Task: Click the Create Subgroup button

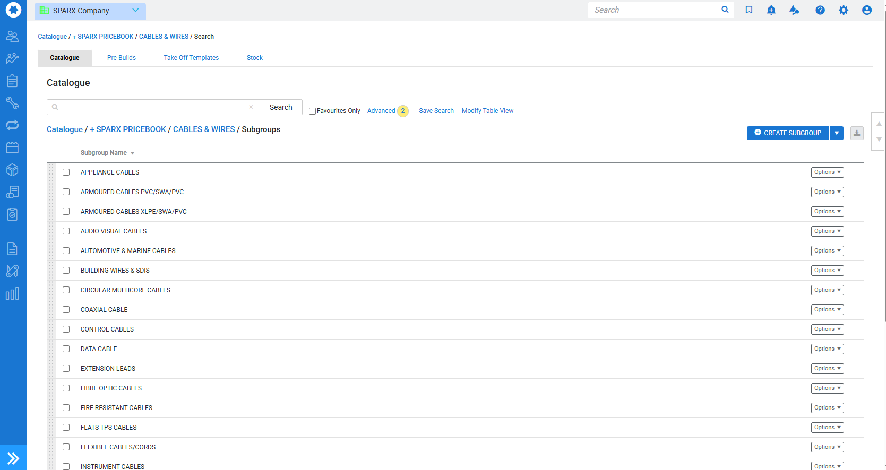Action: tap(787, 133)
